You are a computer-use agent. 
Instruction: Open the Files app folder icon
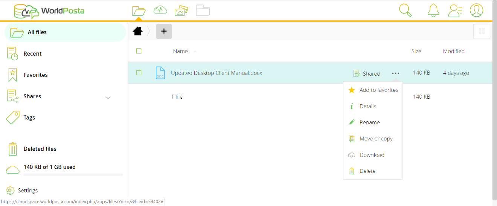(x=139, y=11)
